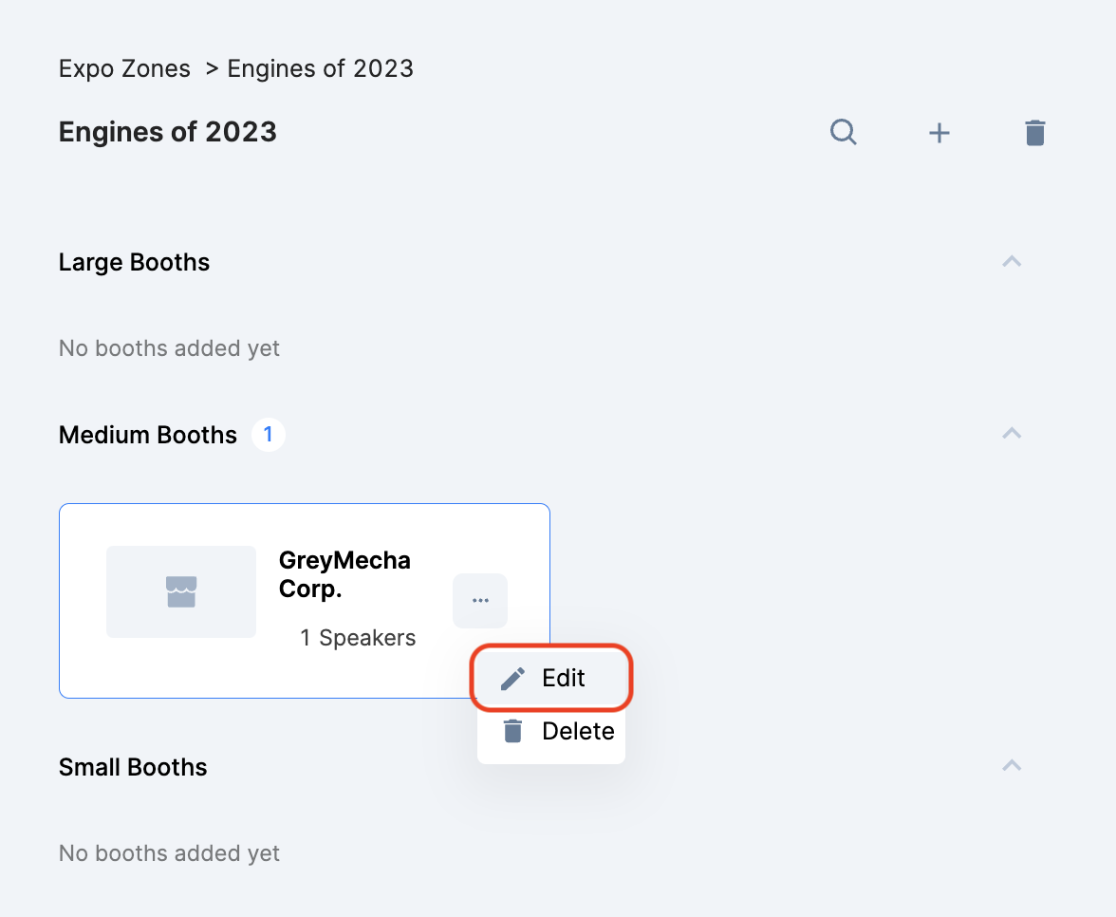Click the bold Engines of 2023 page title
The width and height of the screenshot is (1116, 917).
[x=168, y=131]
